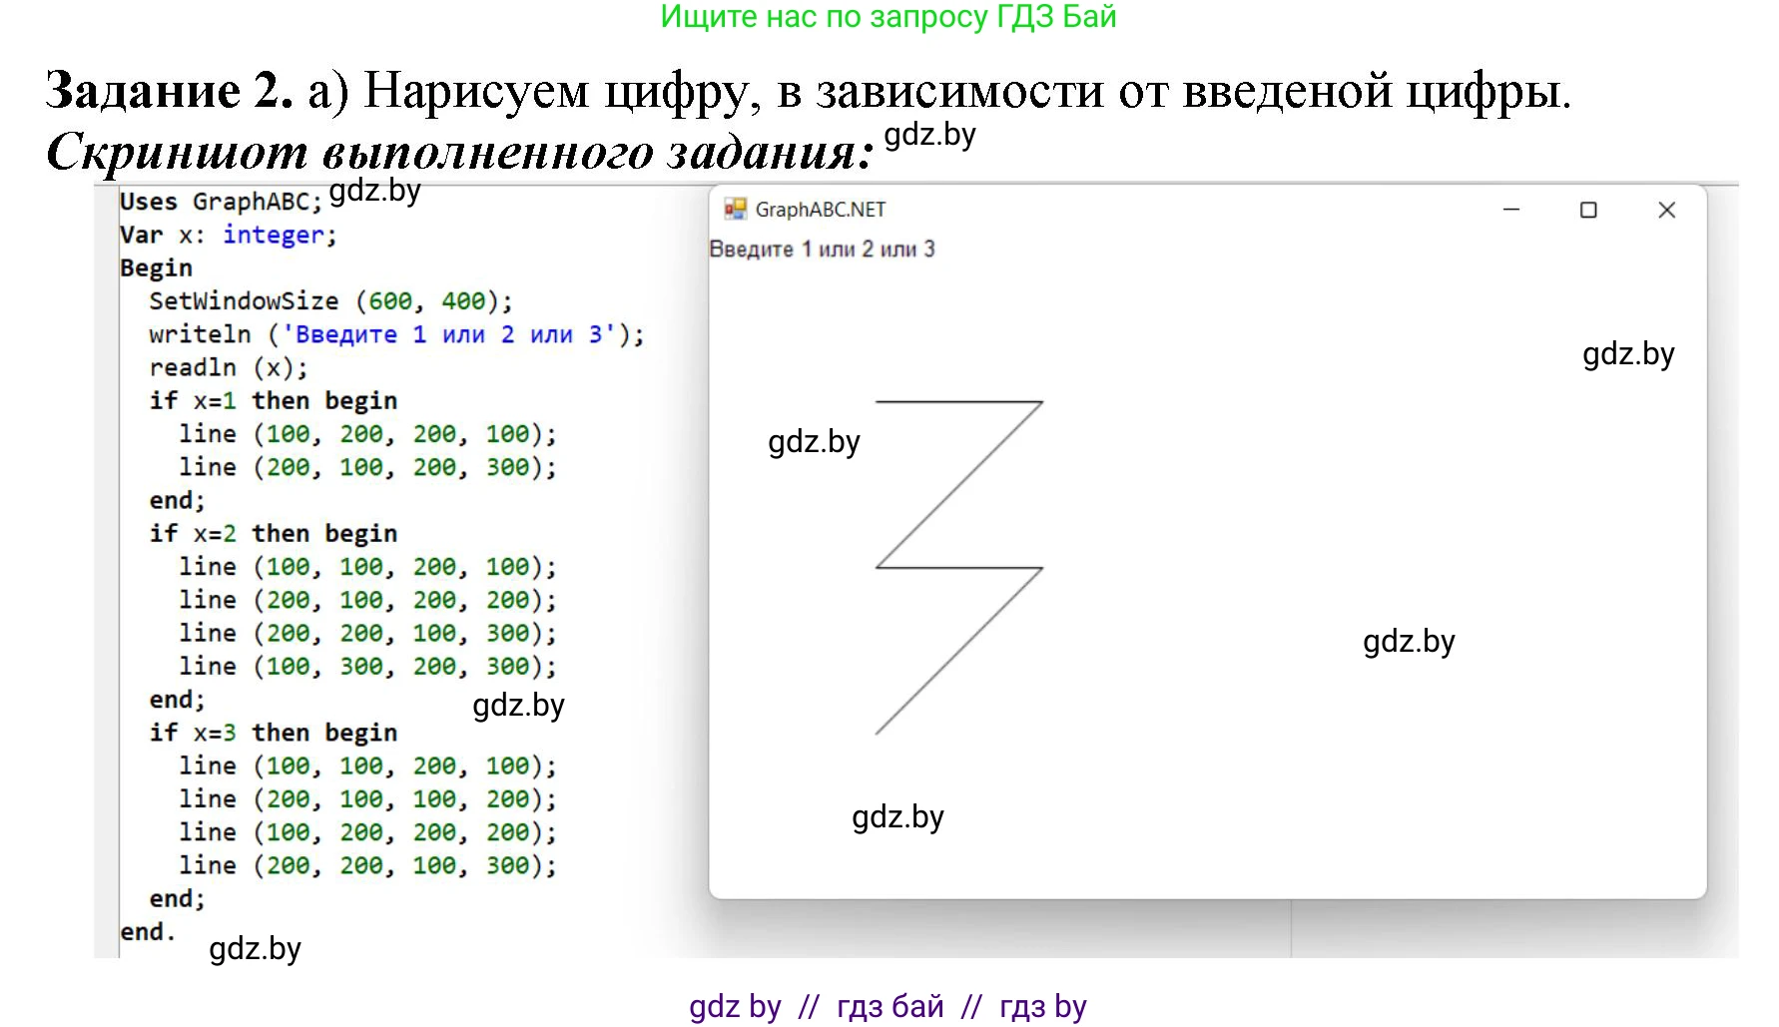
Task: Click the 'line (200, 100, 200, 300);' statement
Action: [367, 467]
